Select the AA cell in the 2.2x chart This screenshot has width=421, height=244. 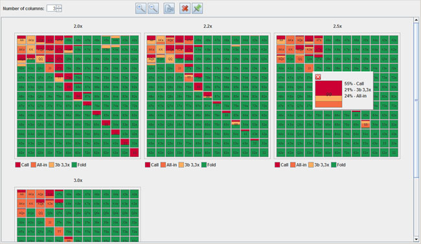click(x=151, y=40)
